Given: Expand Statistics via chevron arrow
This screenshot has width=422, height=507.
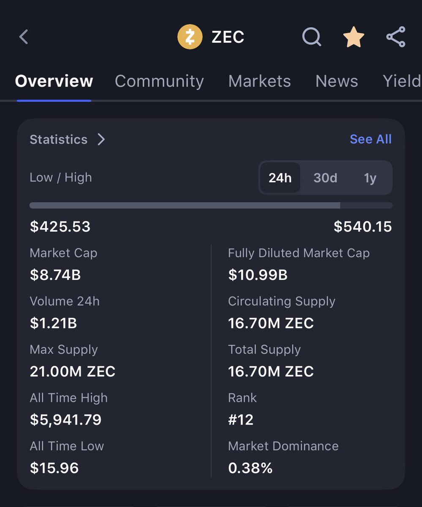Looking at the screenshot, I should click(x=101, y=139).
